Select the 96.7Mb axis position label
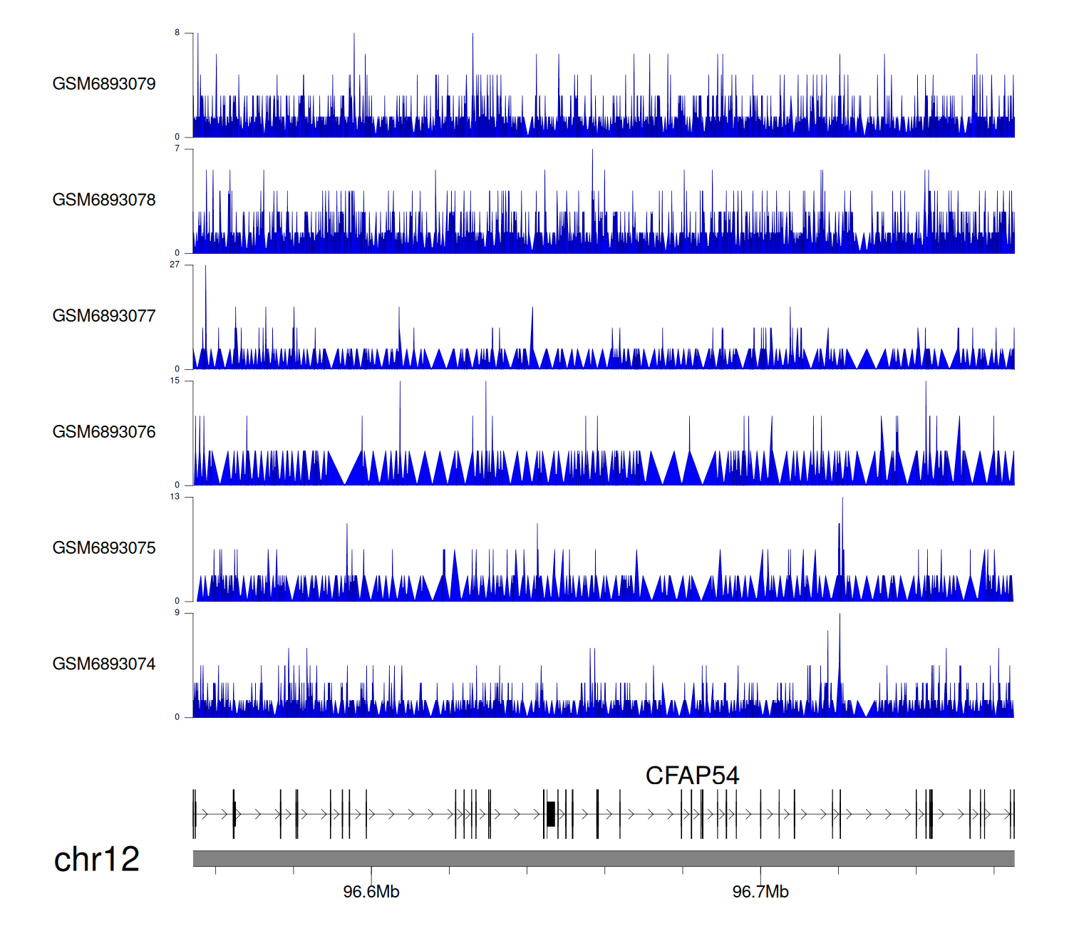Screen dimensions: 1069x941 [x=760, y=893]
